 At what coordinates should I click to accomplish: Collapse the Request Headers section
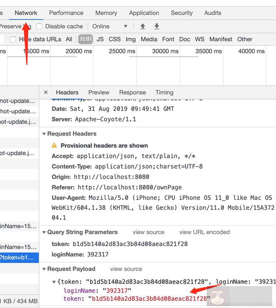point(44,134)
